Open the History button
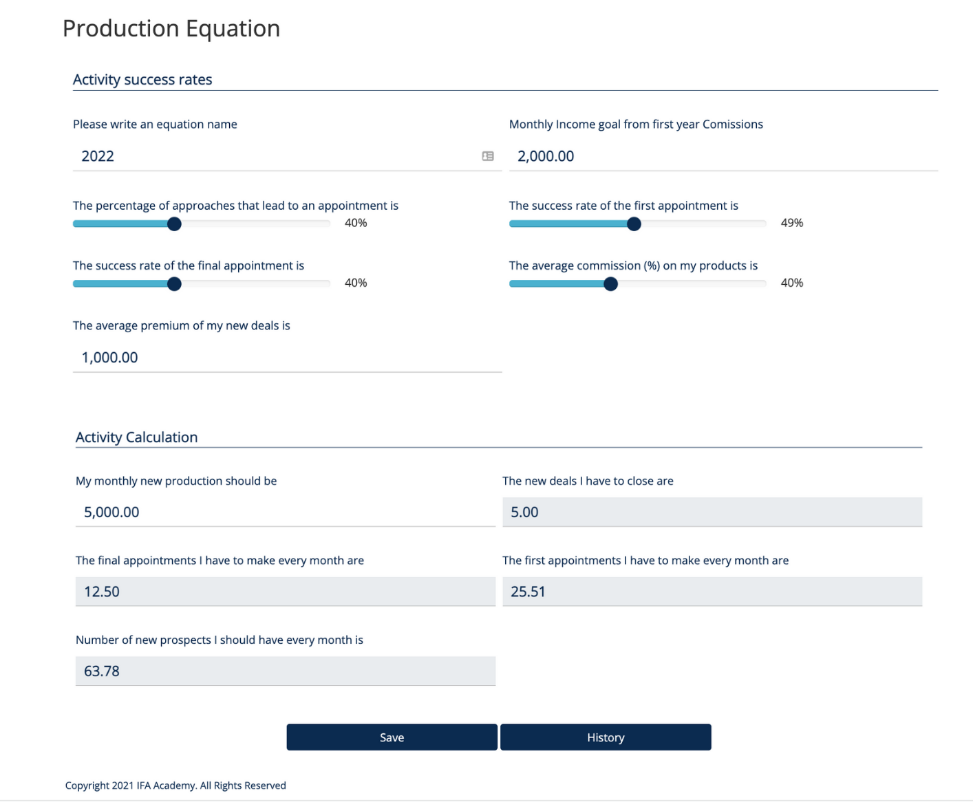Viewport: 973px width, 802px height. click(x=606, y=737)
